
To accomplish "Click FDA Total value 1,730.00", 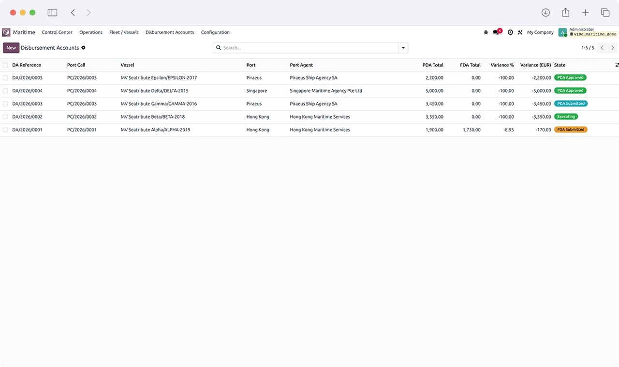I will coord(472,130).
